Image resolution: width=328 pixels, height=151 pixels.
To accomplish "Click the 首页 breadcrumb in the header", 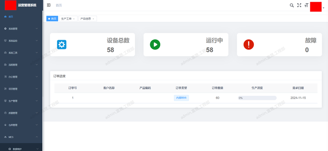I will [x=59, y=5].
